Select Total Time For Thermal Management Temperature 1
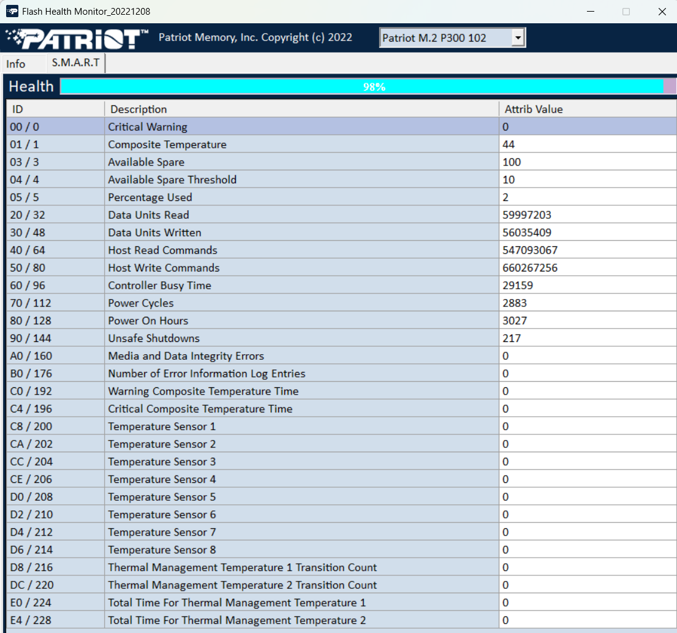Viewport: 677px width, 633px height. tap(341, 603)
